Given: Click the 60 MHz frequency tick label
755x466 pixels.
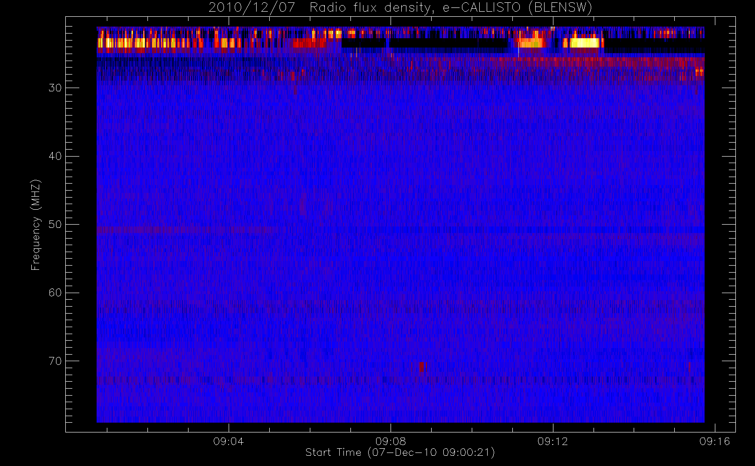Looking at the screenshot, I should [x=55, y=293].
